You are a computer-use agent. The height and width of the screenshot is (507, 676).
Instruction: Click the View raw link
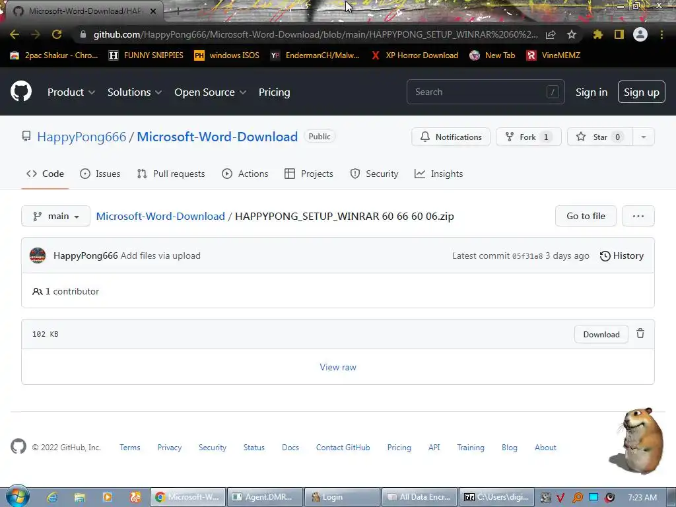[338, 367]
